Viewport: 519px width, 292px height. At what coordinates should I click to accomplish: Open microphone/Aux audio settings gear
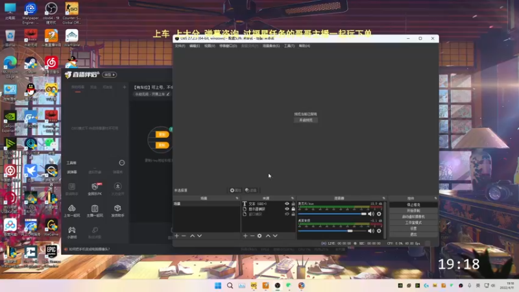click(379, 214)
